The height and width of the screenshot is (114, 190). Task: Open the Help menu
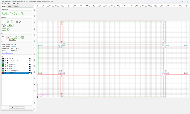click(18, 3)
